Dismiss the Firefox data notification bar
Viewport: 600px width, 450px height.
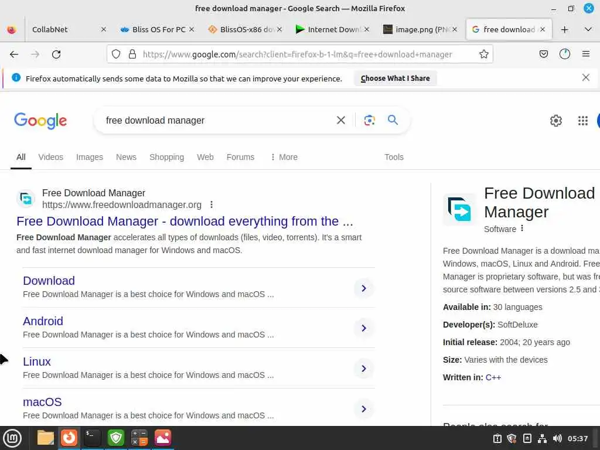(x=585, y=78)
